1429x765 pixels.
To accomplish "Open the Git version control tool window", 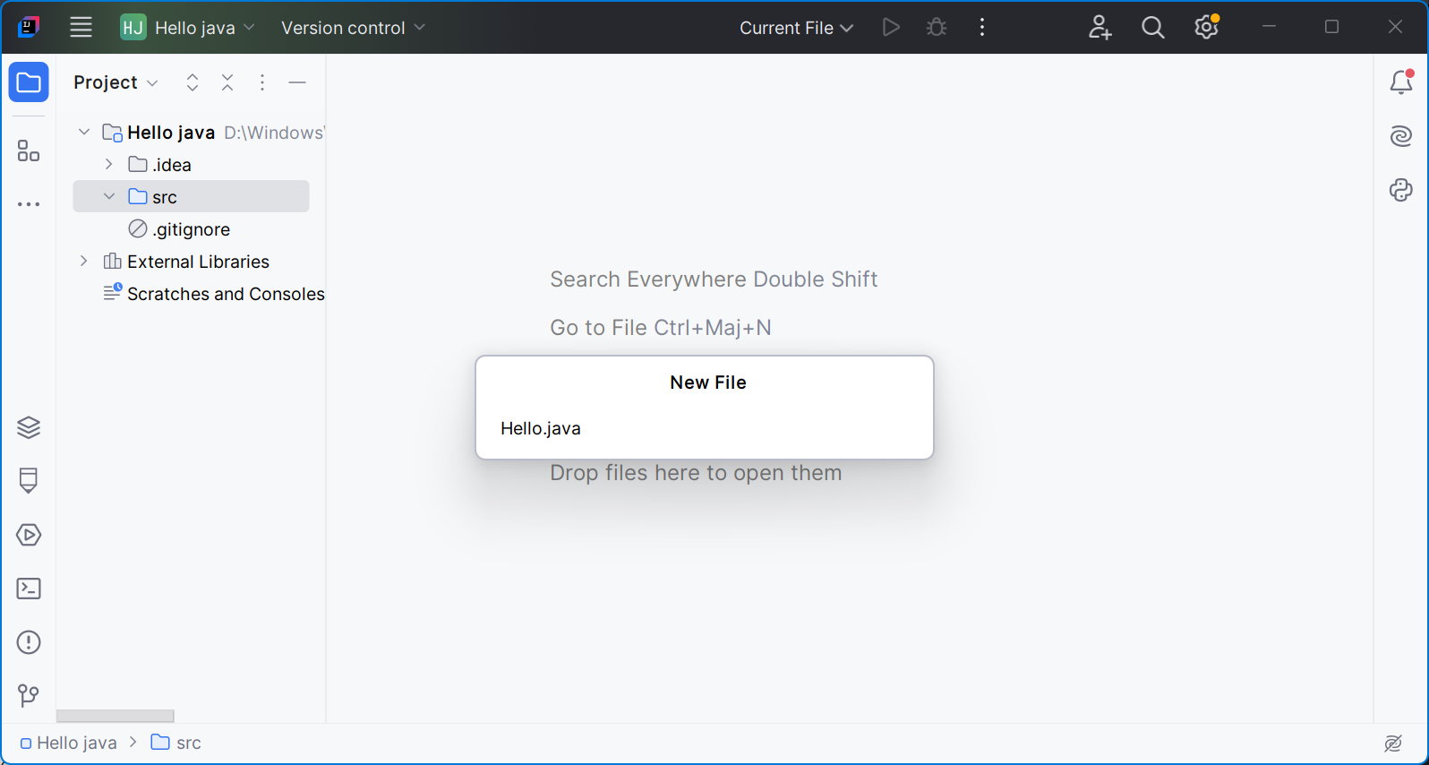I will pyautogui.click(x=29, y=696).
